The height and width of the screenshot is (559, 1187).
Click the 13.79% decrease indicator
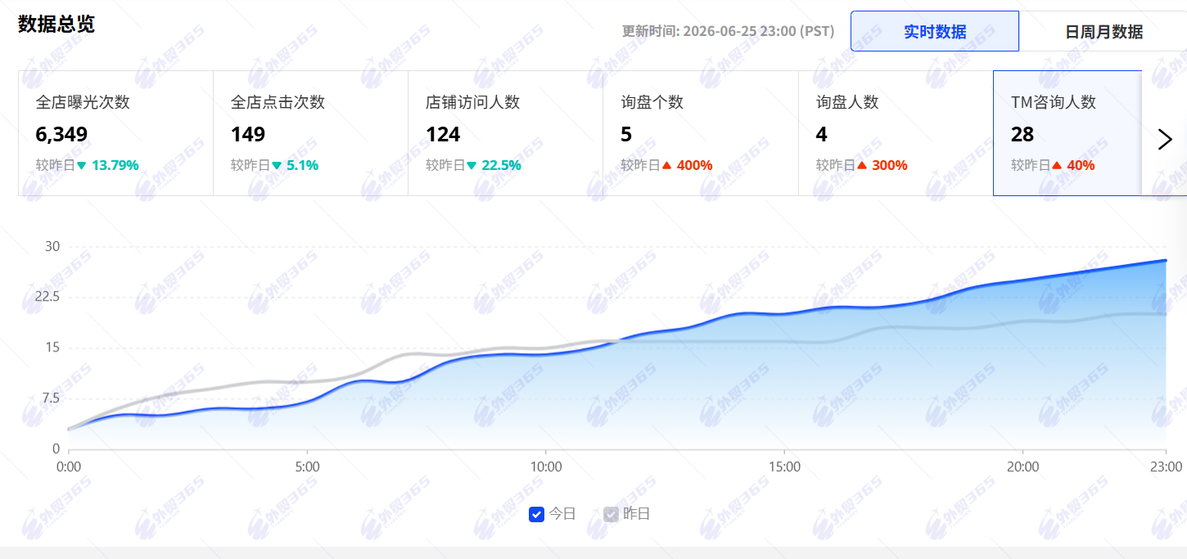[x=108, y=165]
